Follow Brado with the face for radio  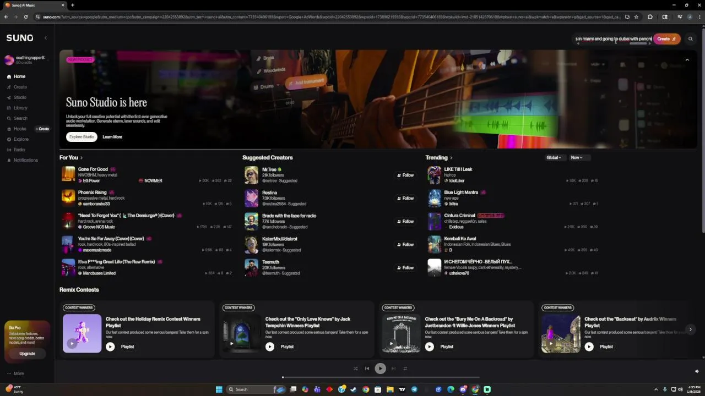coord(405,222)
